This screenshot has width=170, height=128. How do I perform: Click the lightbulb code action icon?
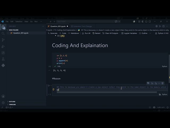pos(53,89)
